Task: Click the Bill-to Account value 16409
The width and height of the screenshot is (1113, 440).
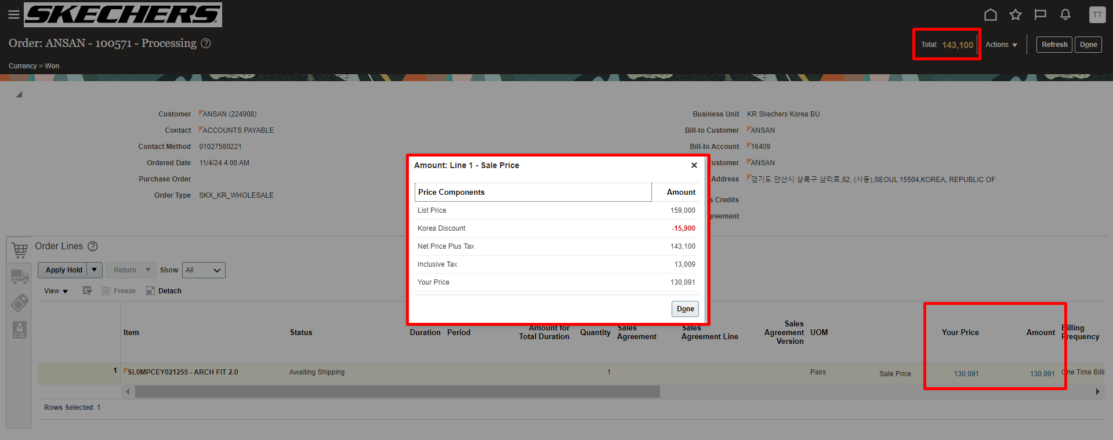Action: (760, 147)
